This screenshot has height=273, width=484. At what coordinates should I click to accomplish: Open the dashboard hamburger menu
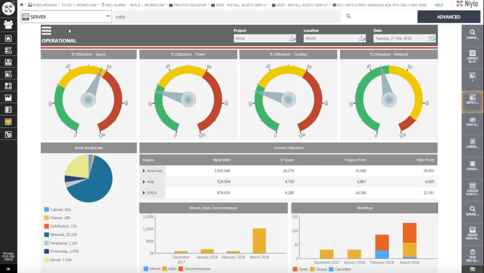(46, 31)
